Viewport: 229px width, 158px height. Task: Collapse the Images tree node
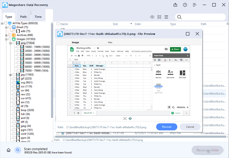(x=6, y=39)
